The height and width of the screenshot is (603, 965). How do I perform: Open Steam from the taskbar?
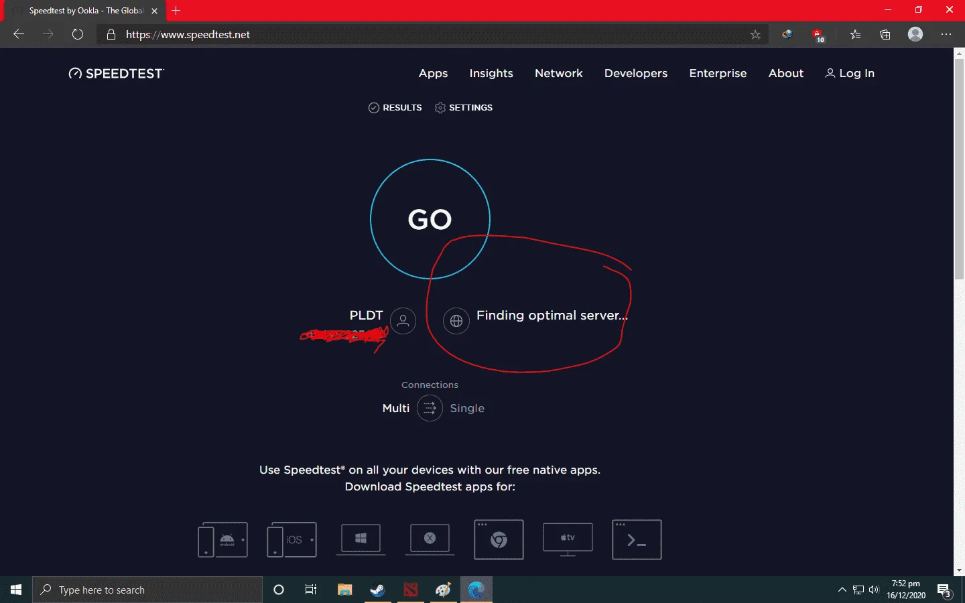coord(377,590)
